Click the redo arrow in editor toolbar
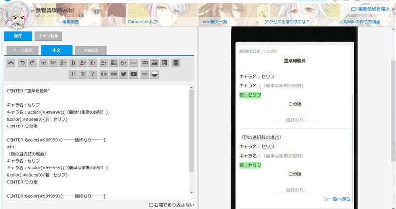The width and height of the screenshot is (396, 209). pos(32,63)
